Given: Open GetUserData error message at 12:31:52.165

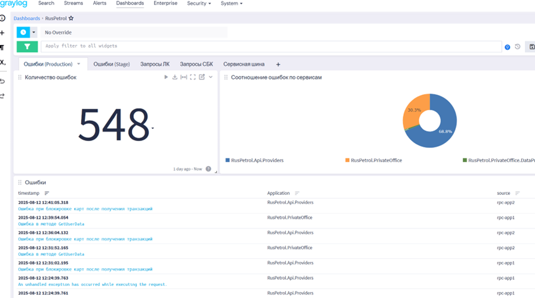Looking at the screenshot, I should coord(51,254).
